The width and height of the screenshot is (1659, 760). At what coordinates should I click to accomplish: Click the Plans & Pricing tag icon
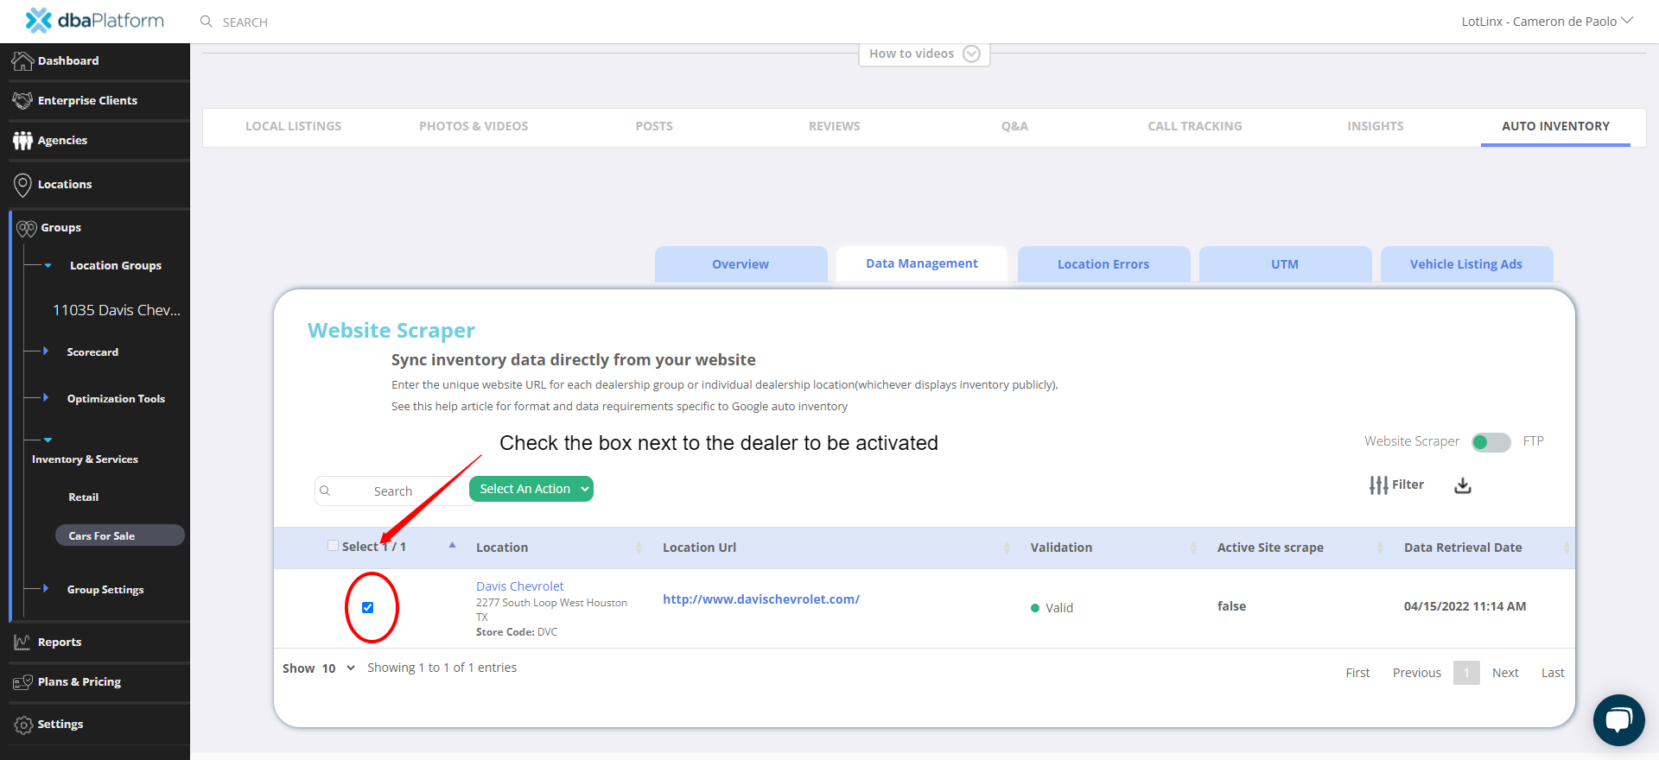pyautogui.click(x=22, y=682)
